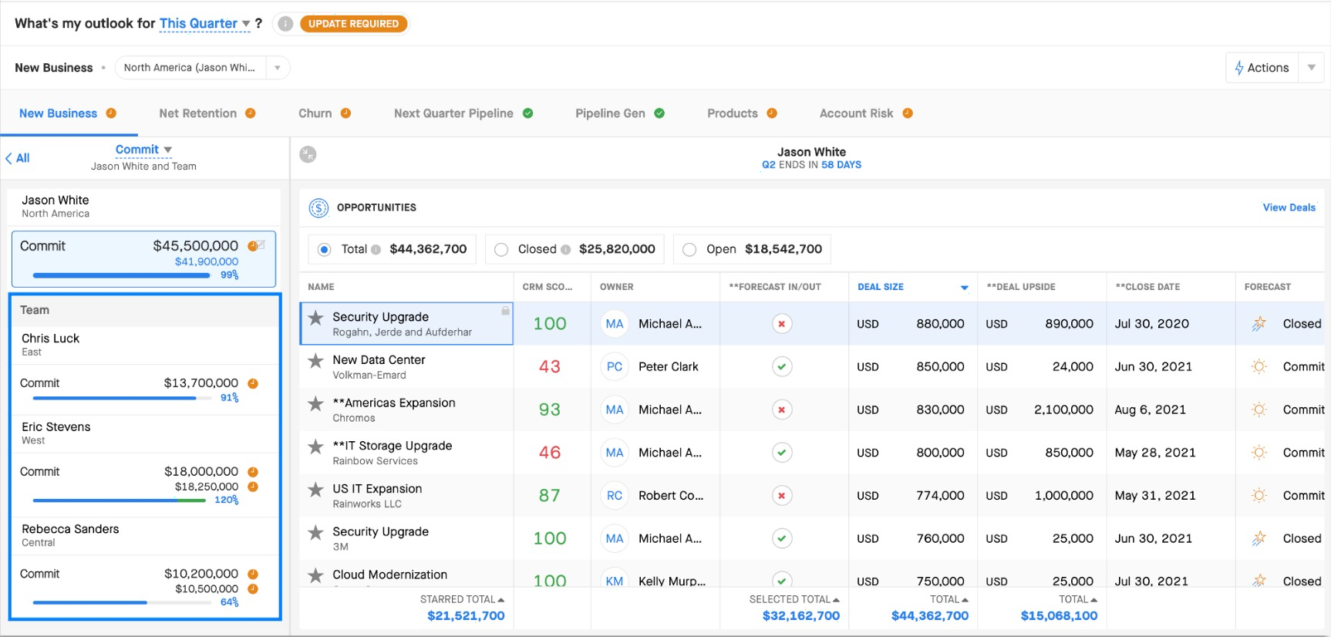
Task: Sort by the Deal Size column arrow
Action: (964, 288)
